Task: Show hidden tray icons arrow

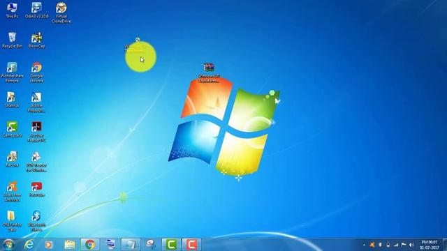Action: [x=364, y=245]
